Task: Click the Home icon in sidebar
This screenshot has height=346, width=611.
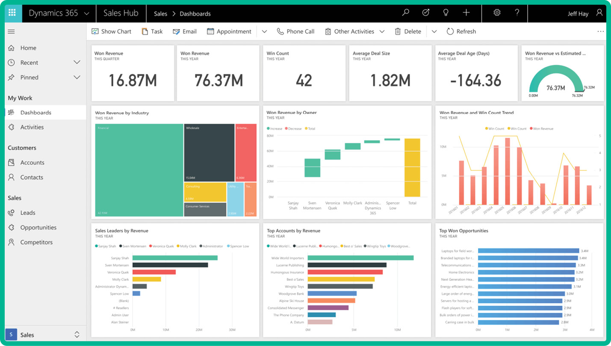Action: tap(12, 48)
